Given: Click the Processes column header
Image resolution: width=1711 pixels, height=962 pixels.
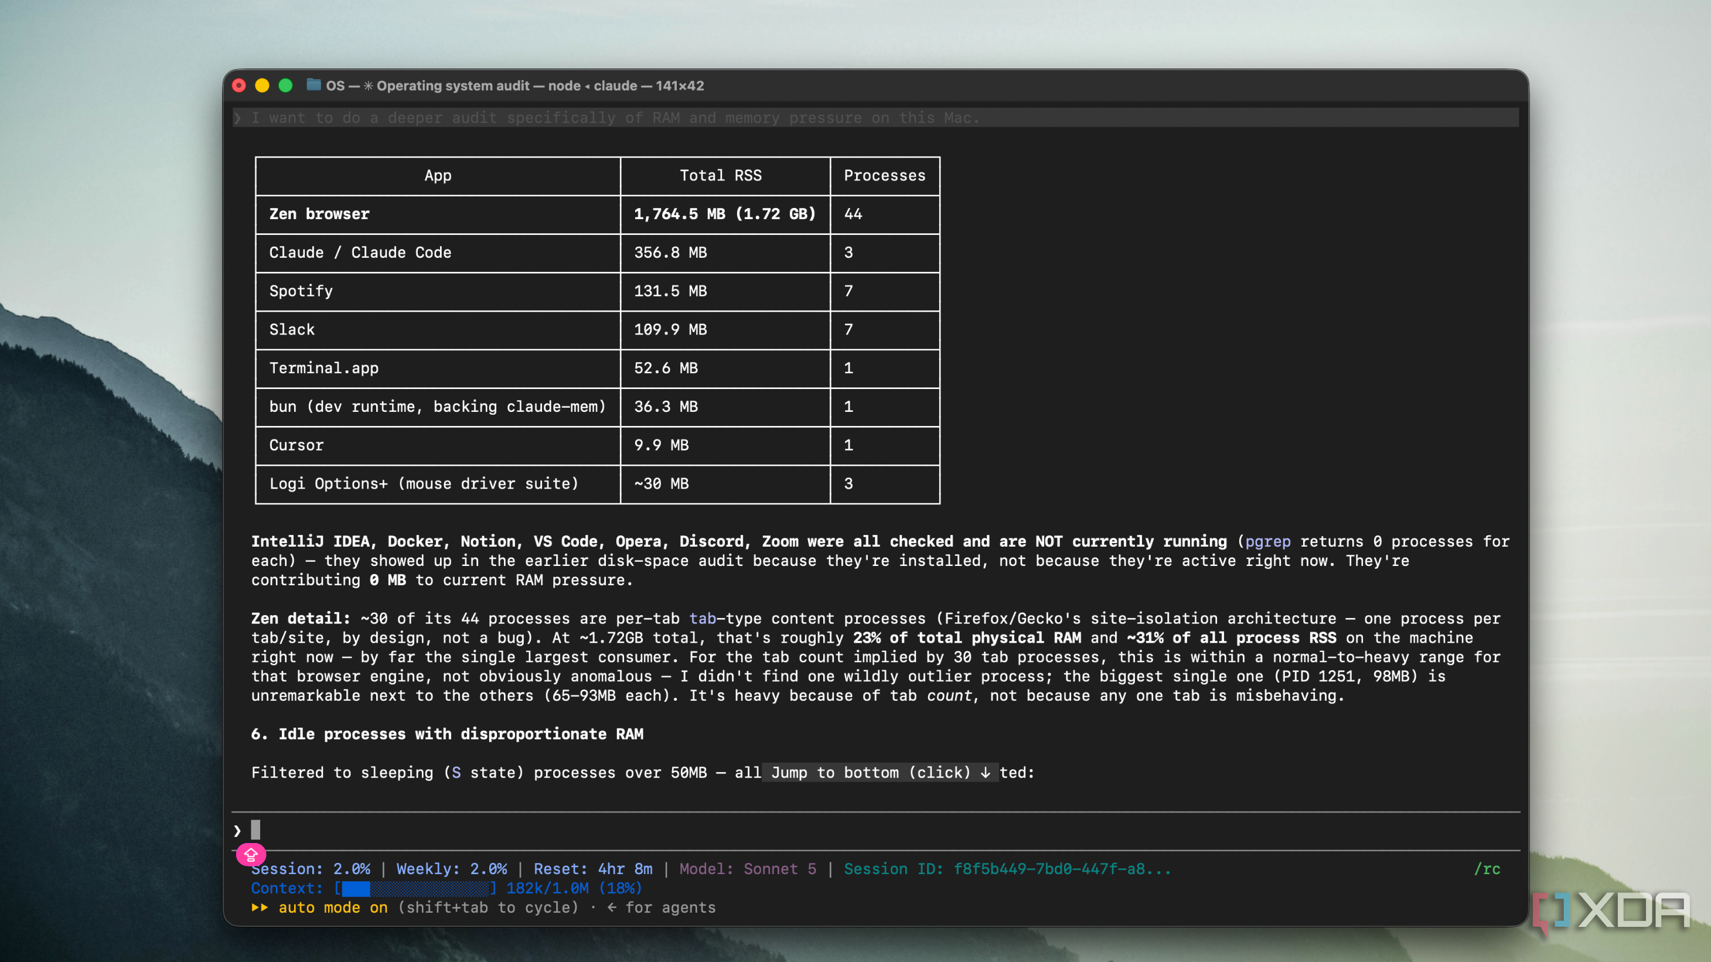Looking at the screenshot, I should (885, 176).
